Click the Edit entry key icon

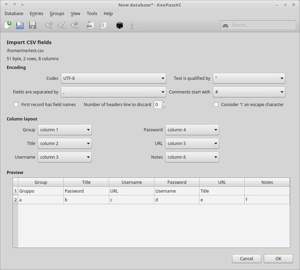62,25
